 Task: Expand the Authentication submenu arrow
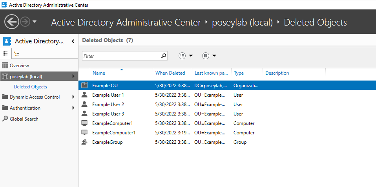pyautogui.click(x=73, y=108)
